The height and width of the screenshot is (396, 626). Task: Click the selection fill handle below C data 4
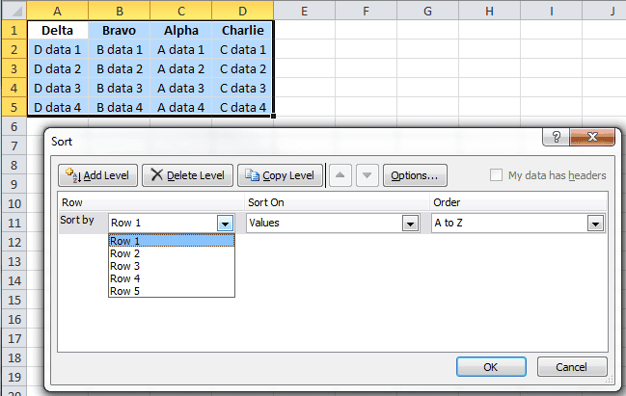click(274, 116)
